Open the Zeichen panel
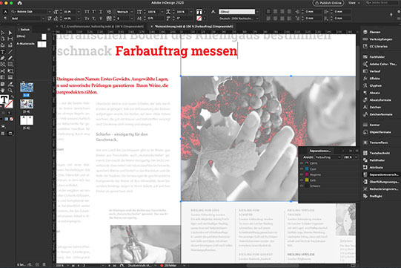Viewport: 401px width, 268px height. 375,107
